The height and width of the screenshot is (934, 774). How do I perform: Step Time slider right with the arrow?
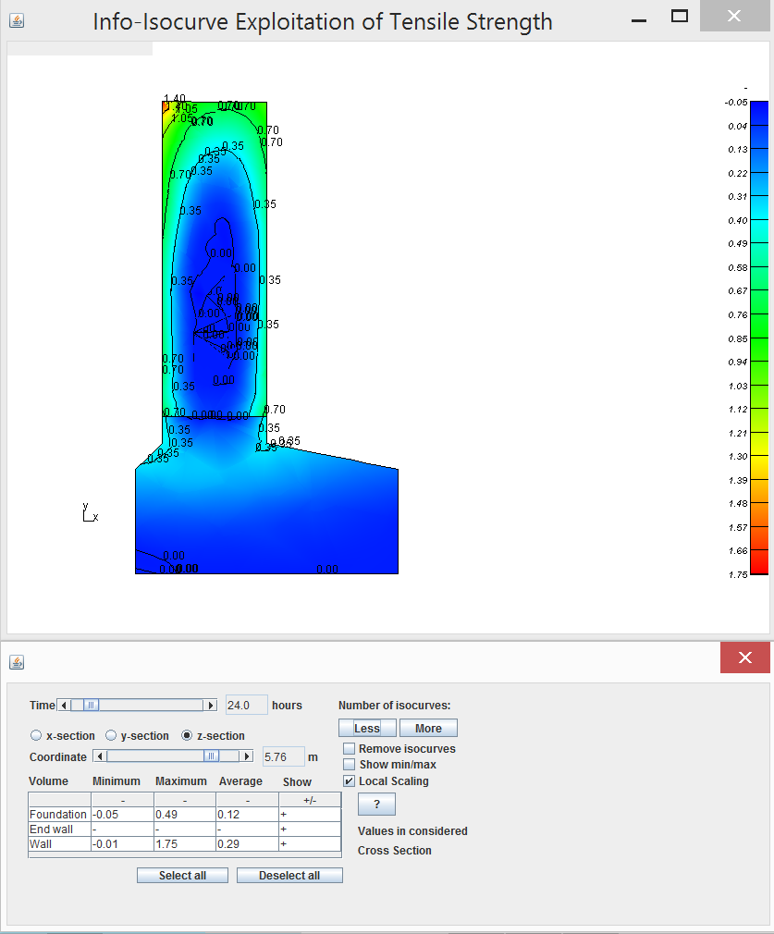[x=210, y=706]
